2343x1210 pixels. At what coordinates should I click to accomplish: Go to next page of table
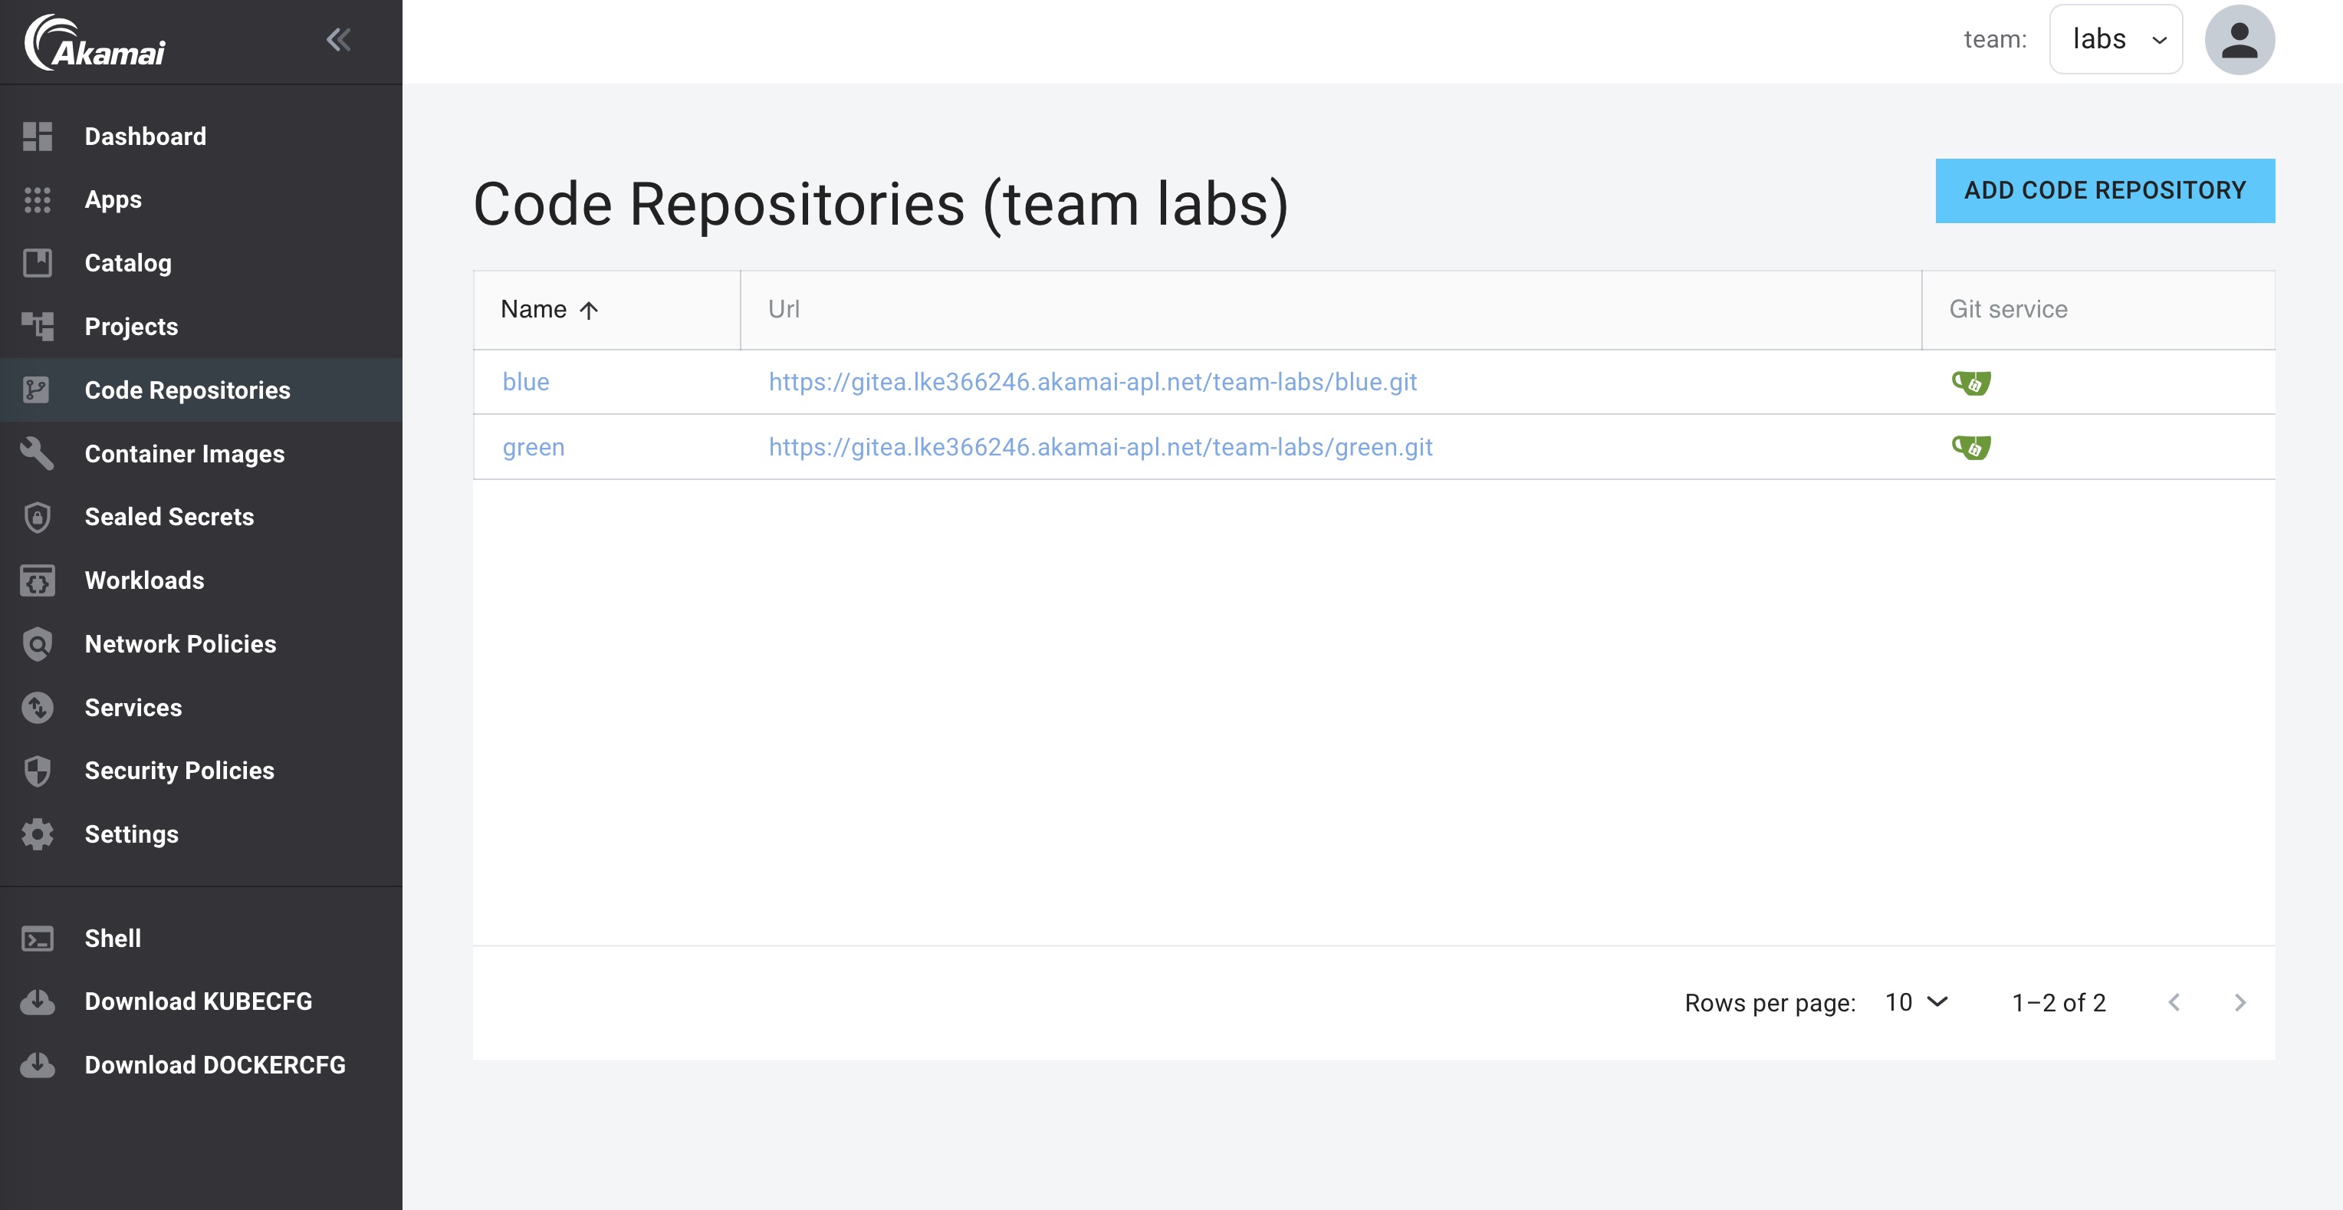point(2240,1002)
